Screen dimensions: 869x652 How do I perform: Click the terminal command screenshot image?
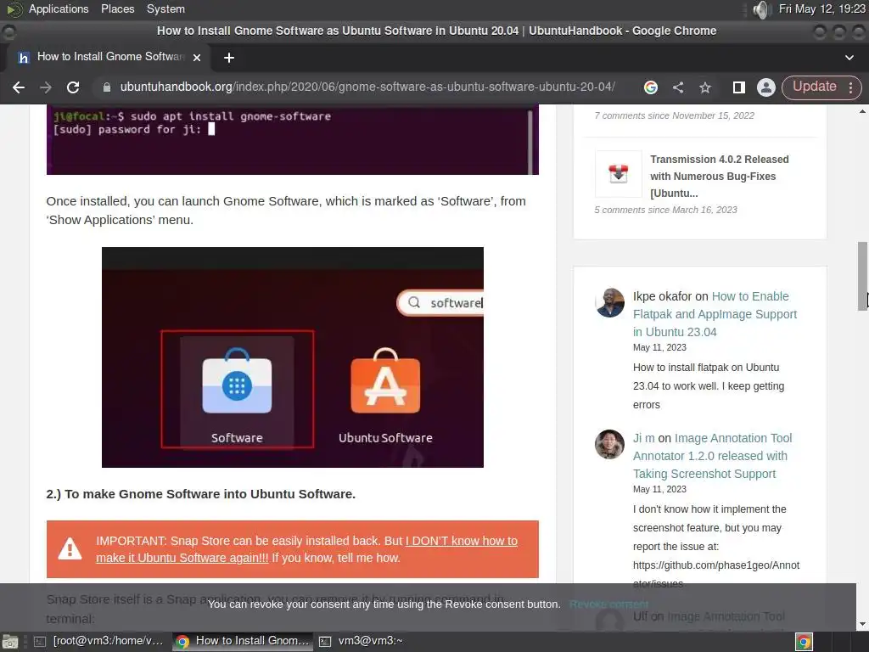[293, 140]
